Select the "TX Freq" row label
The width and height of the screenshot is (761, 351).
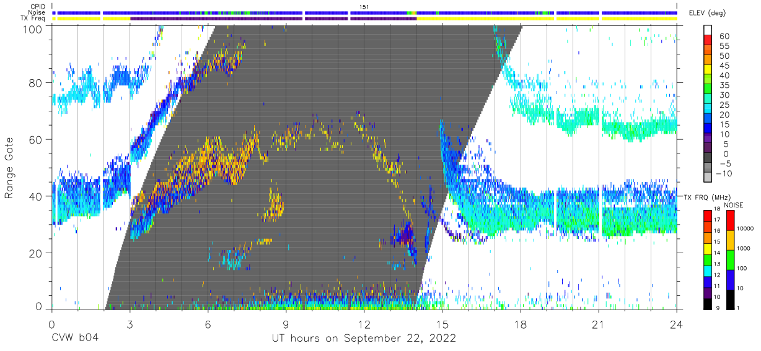[x=33, y=19]
